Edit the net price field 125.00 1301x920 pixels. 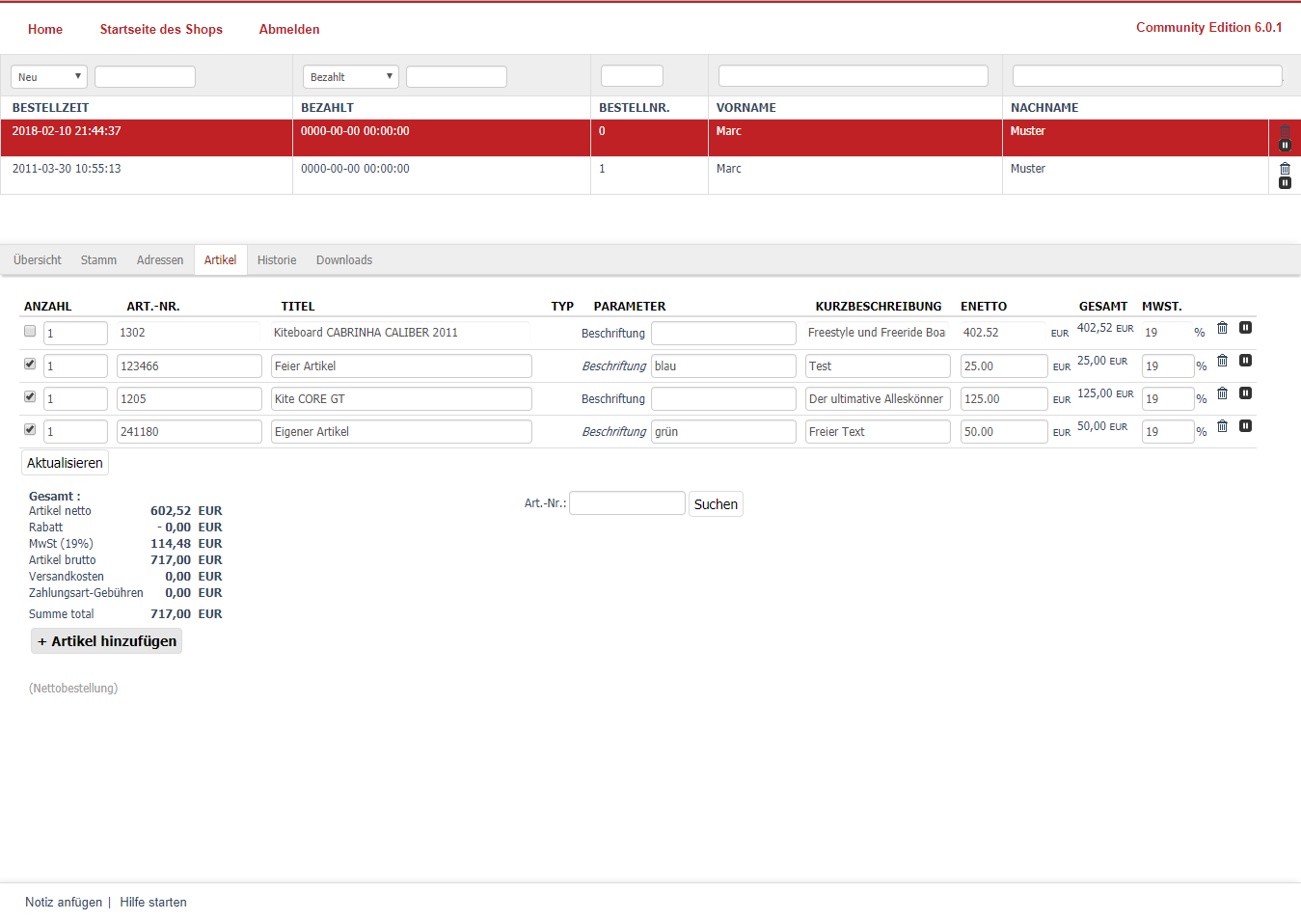point(1004,398)
